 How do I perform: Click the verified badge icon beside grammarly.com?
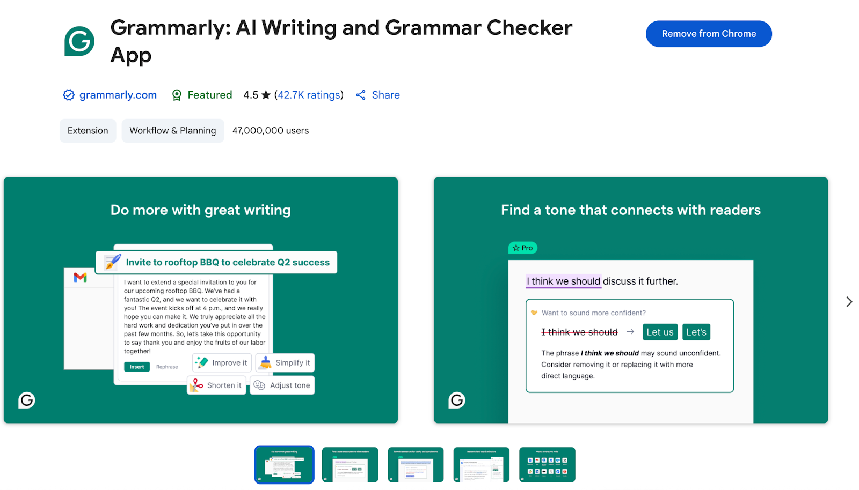(x=69, y=95)
